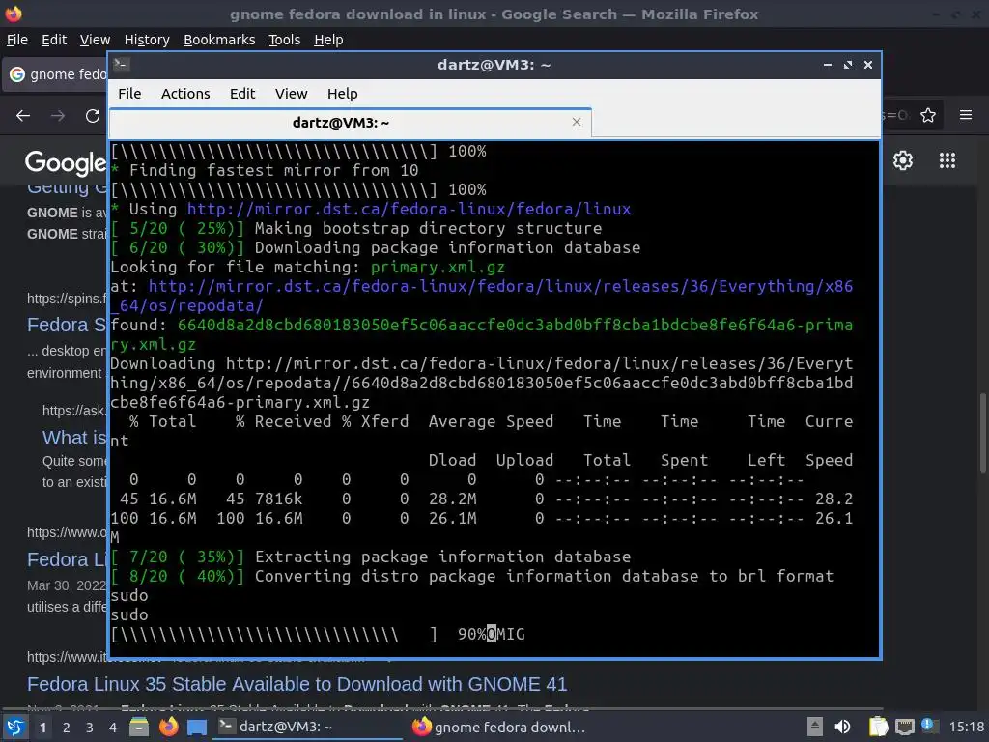Viewport: 989px width, 742px height.
Task: Open Firefox Bookmarks menu
Action: [x=219, y=40]
